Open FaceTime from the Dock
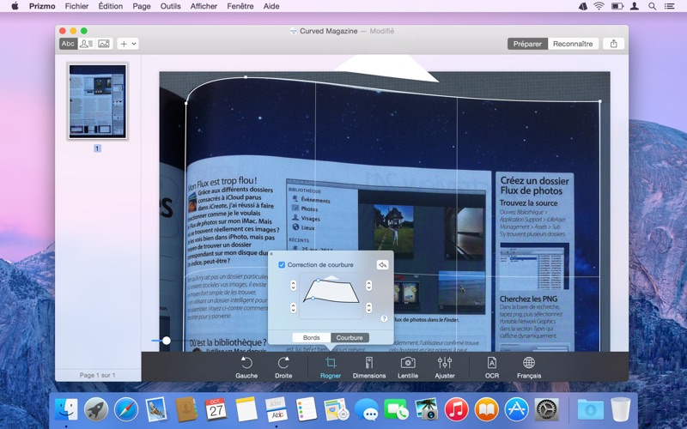 pyautogui.click(x=396, y=409)
